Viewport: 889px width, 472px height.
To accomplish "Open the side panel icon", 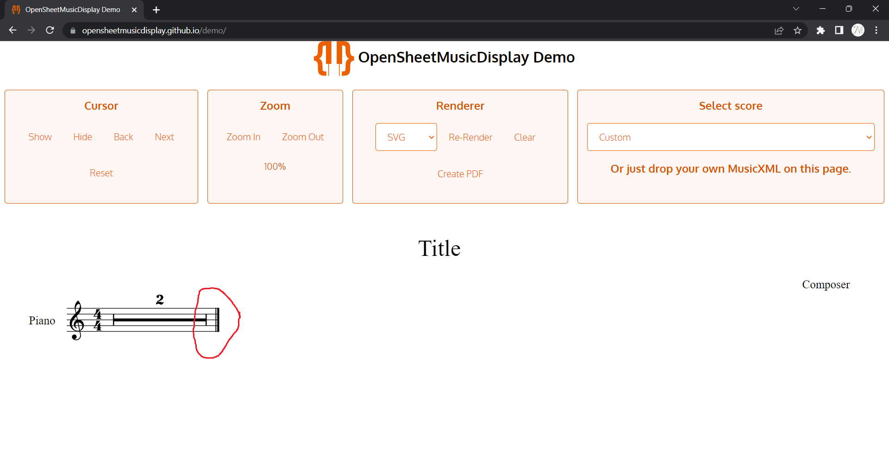I will click(839, 30).
